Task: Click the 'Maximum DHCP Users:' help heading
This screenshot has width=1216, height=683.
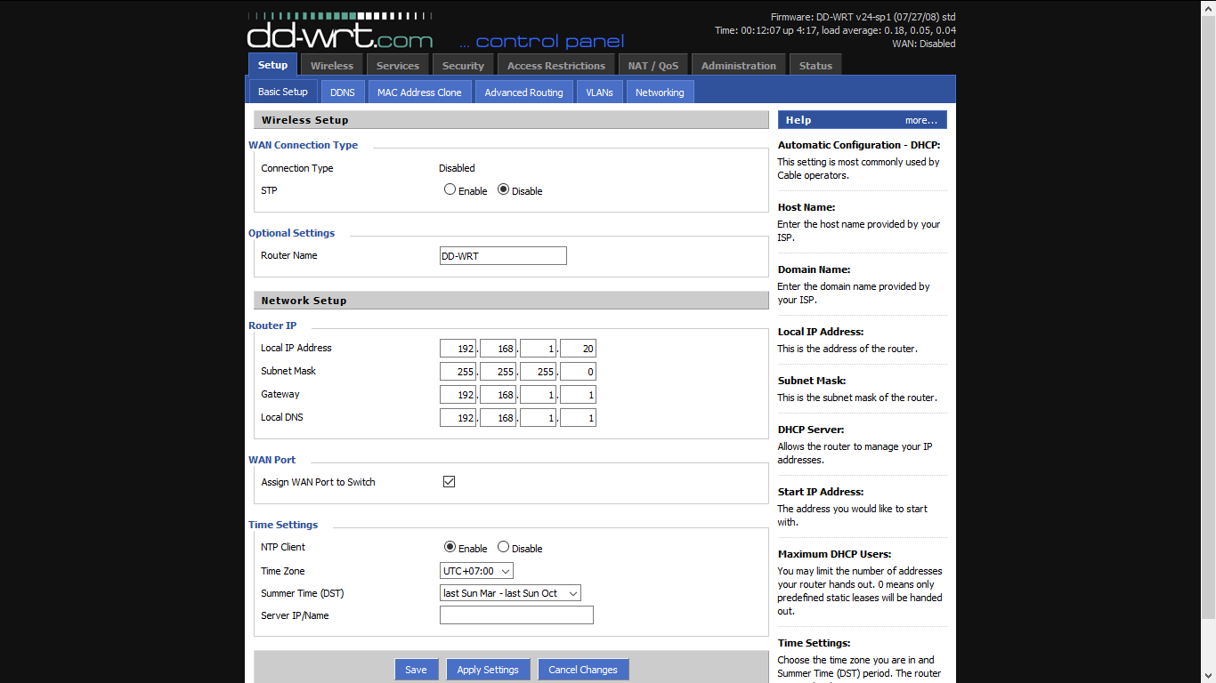Action: click(x=834, y=554)
